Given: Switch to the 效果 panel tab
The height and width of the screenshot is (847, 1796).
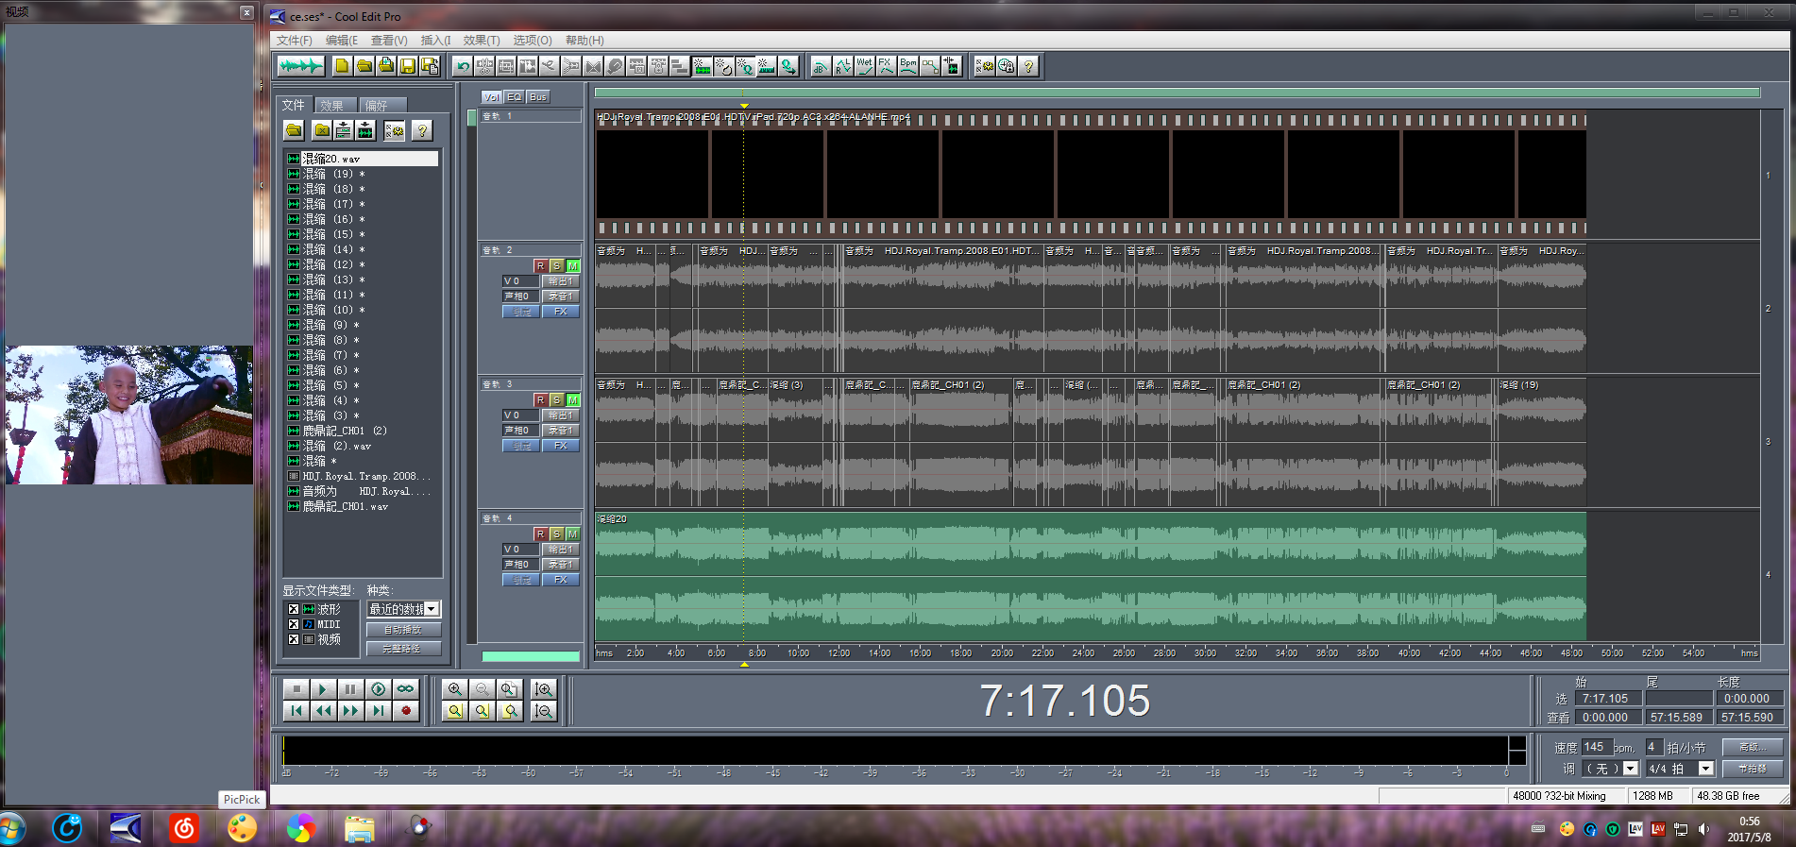Looking at the screenshot, I should tap(332, 106).
